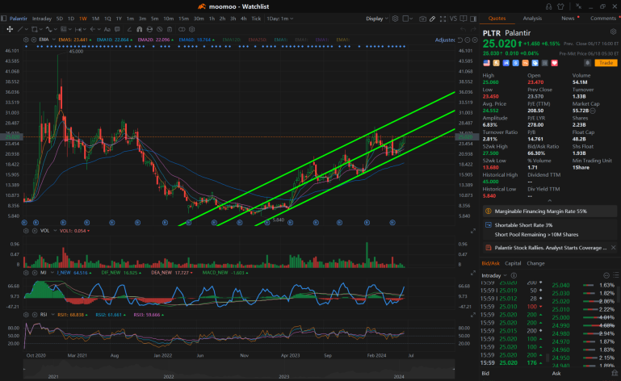The width and height of the screenshot is (621, 381).
Task: Expand the EMA indicator dropdown arrow
Action: 54,40
